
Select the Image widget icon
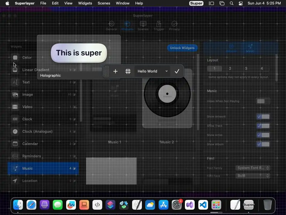click(15, 95)
